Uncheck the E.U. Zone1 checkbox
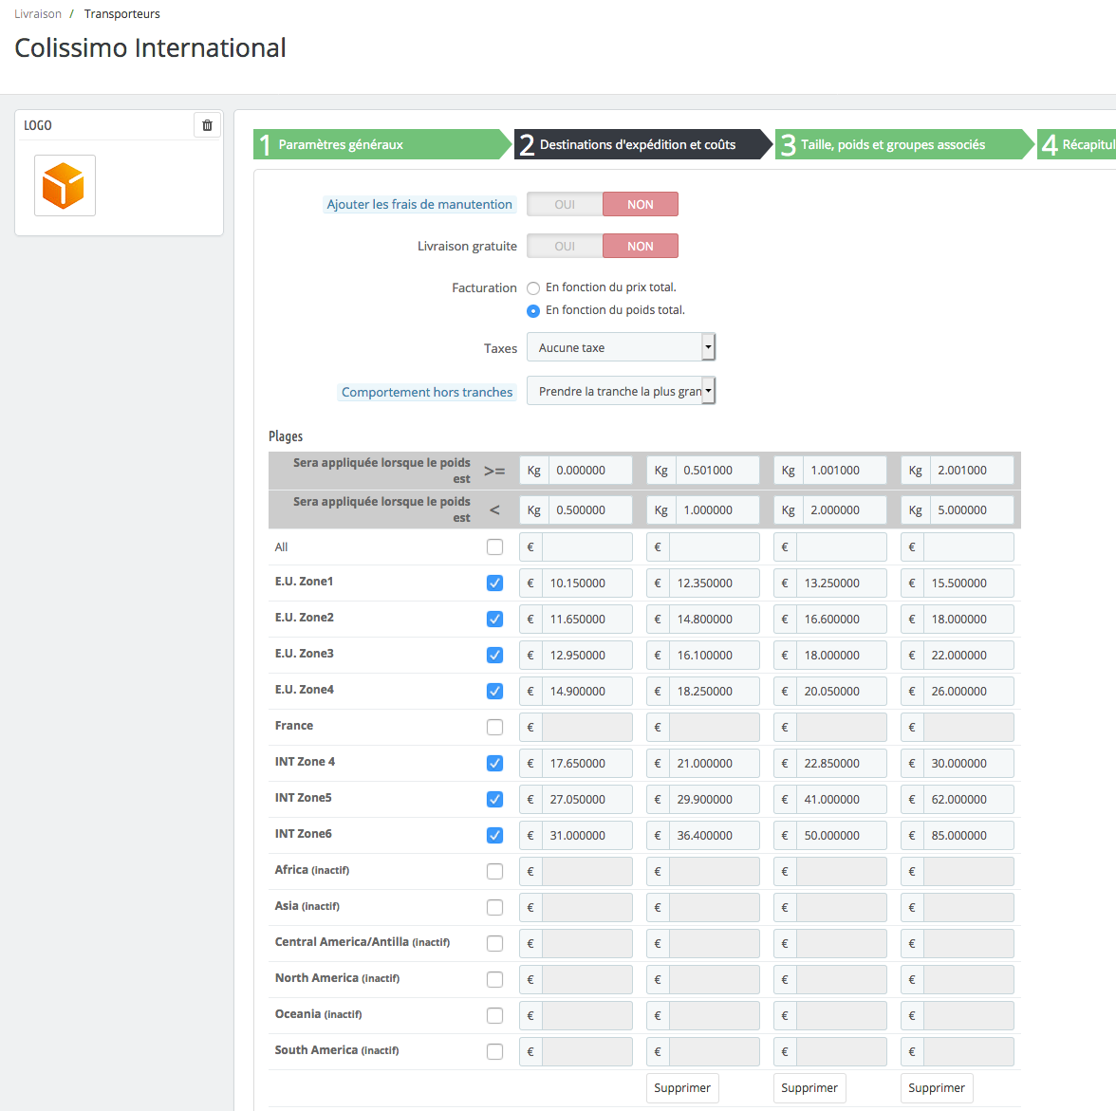The width and height of the screenshot is (1116, 1111). click(494, 583)
